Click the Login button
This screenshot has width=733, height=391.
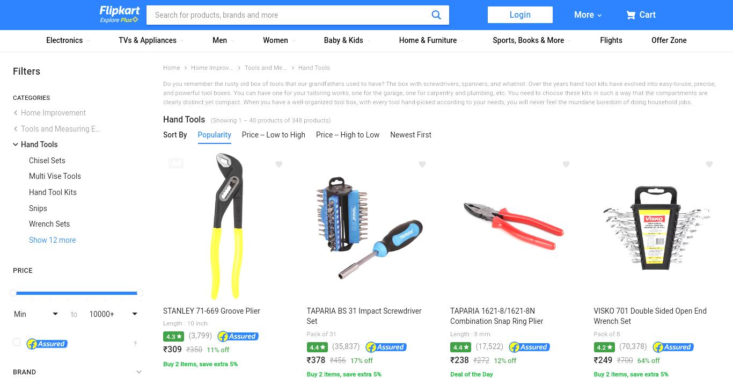point(520,15)
